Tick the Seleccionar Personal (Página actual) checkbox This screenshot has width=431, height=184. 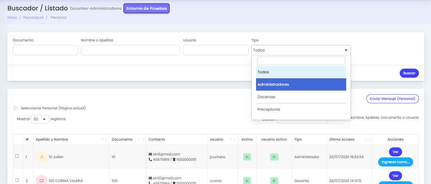tap(15, 108)
